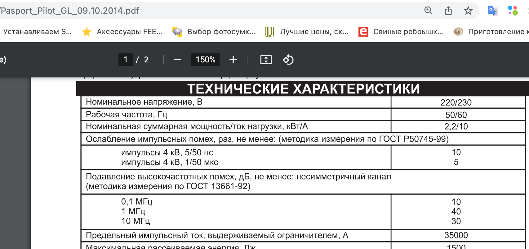Open the "Аксессуары FEE..." bookmark
529x249 pixels.
(x=122, y=32)
